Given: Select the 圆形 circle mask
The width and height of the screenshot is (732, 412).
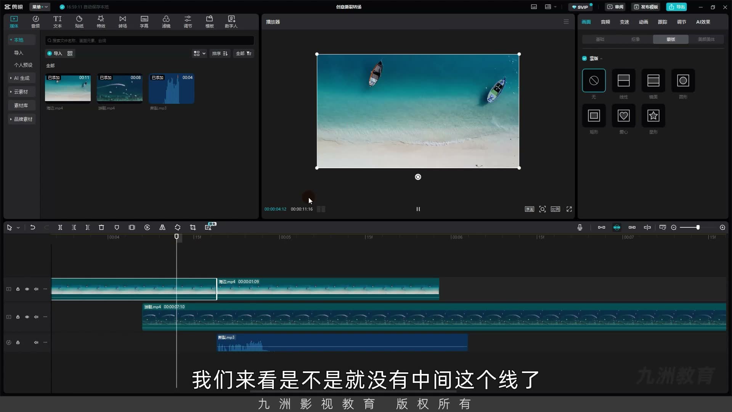Looking at the screenshot, I should coord(683,80).
